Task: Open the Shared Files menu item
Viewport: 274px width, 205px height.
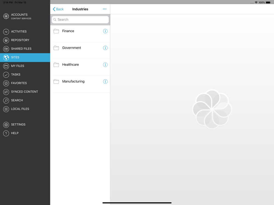Action: pyautogui.click(x=25, y=49)
